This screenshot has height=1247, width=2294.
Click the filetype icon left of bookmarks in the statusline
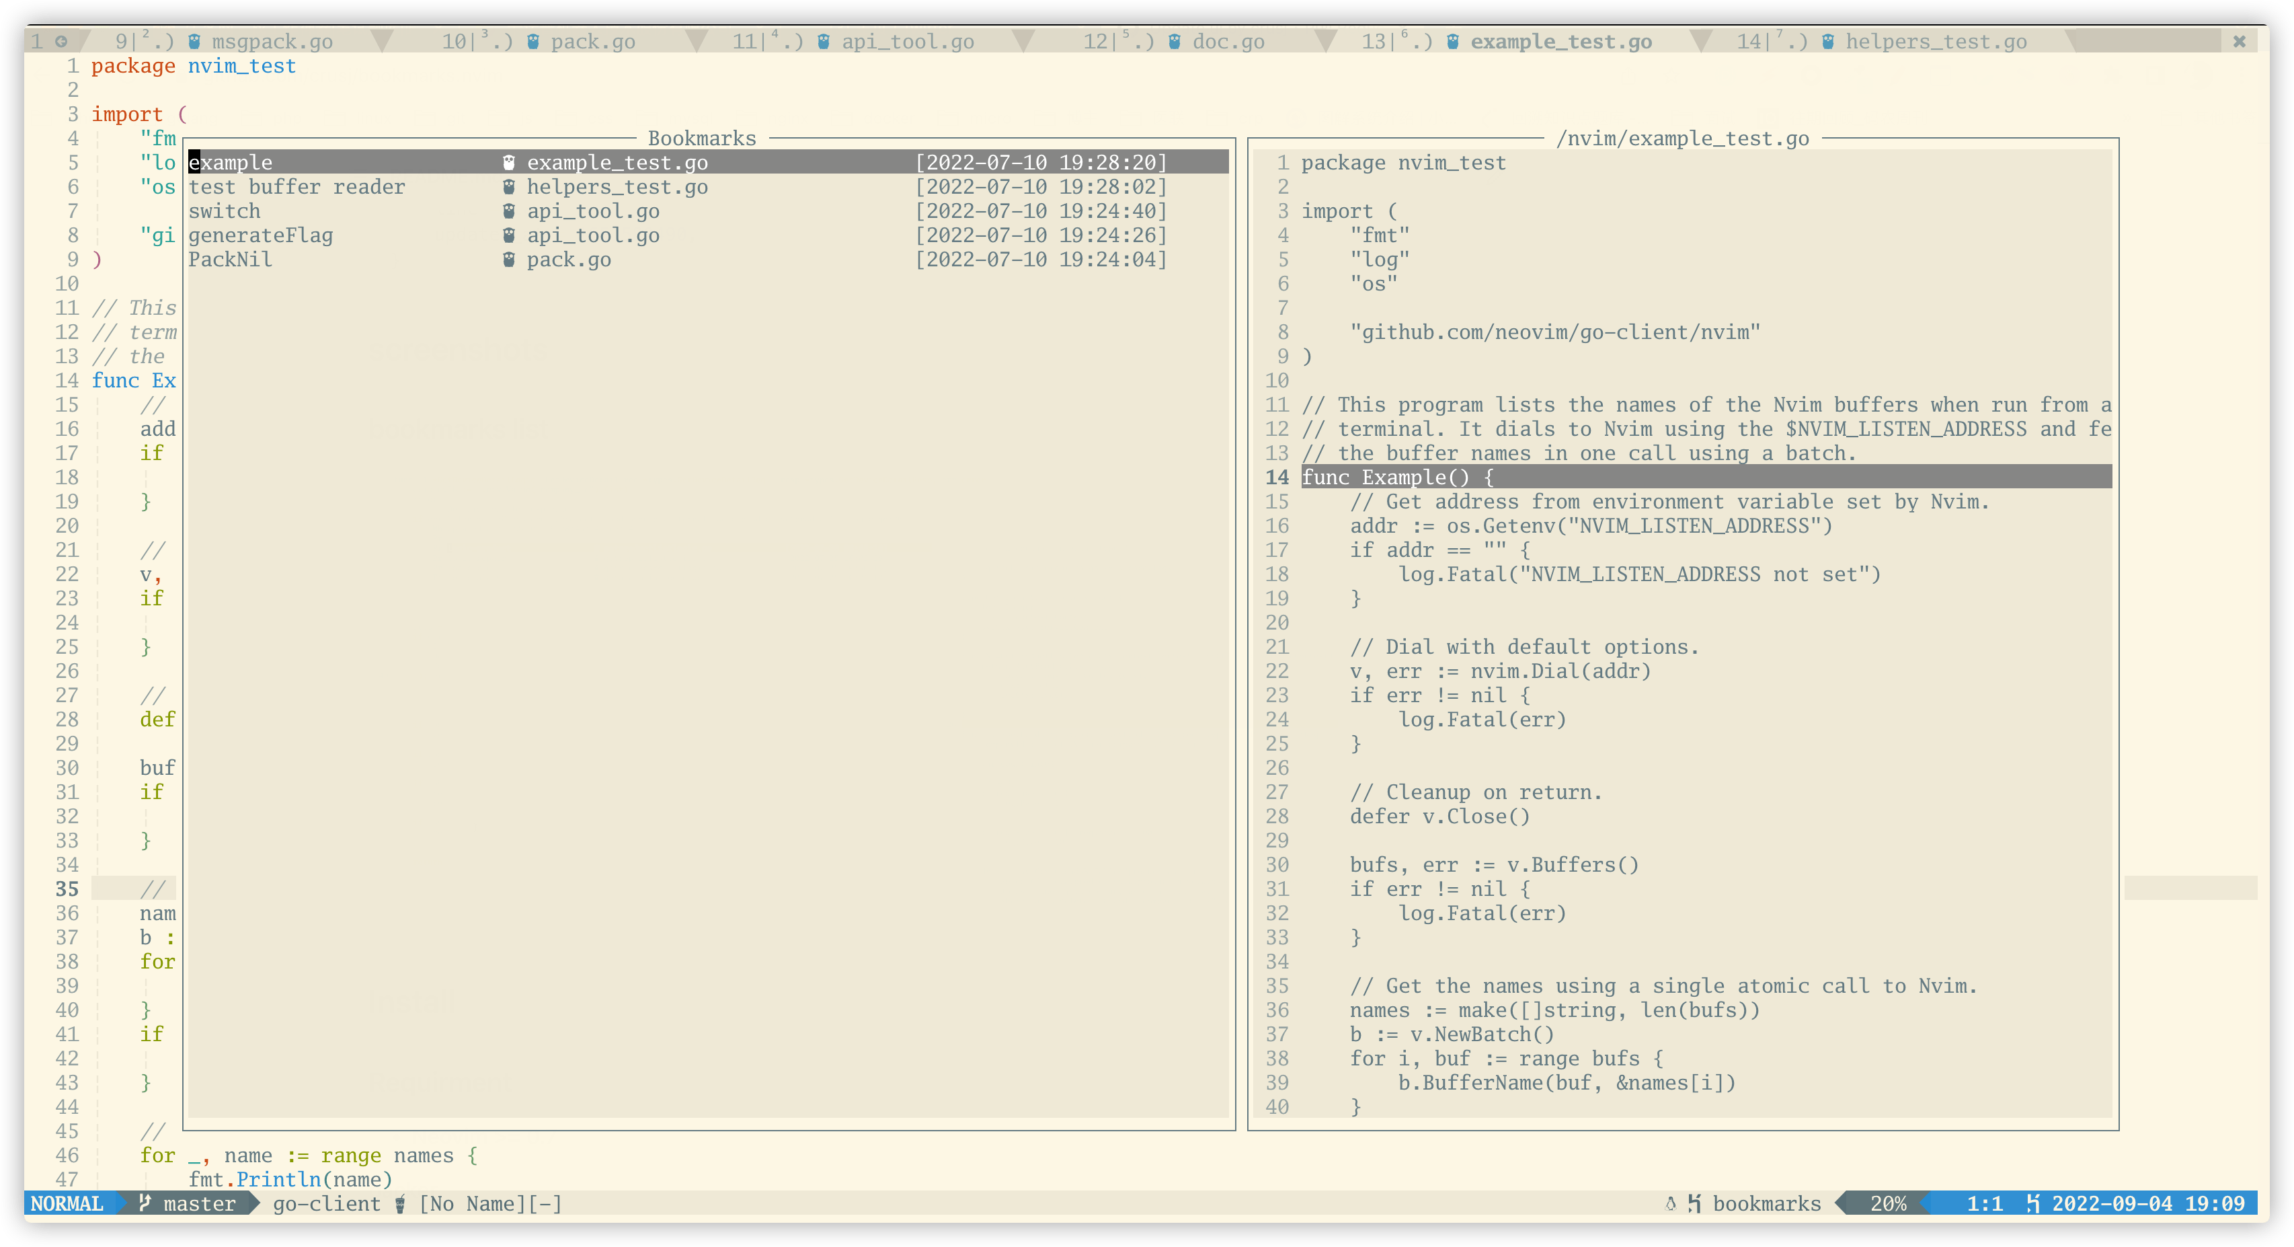pos(1694,1204)
